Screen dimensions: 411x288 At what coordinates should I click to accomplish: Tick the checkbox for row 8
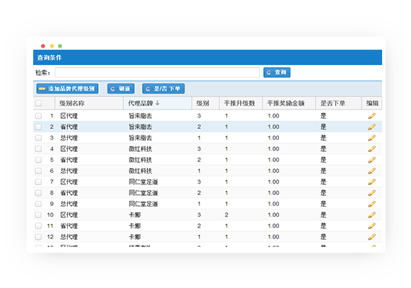pyautogui.click(x=38, y=193)
